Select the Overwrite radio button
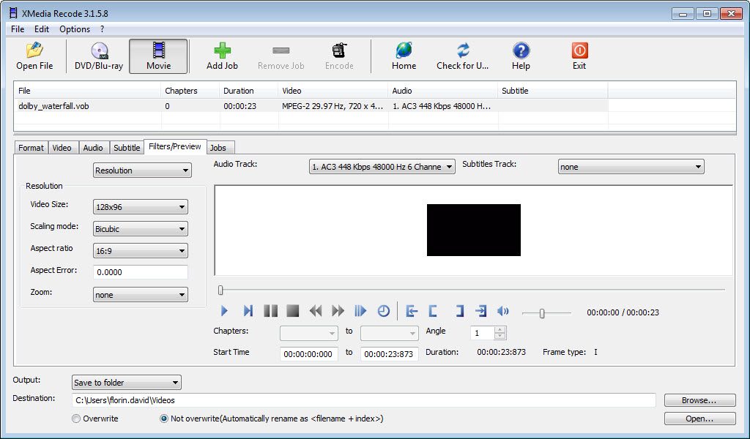750x439 pixels. point(76,419)
